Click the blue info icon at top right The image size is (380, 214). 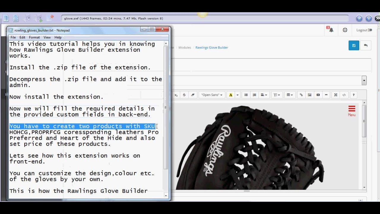click(x=369, y=18)
